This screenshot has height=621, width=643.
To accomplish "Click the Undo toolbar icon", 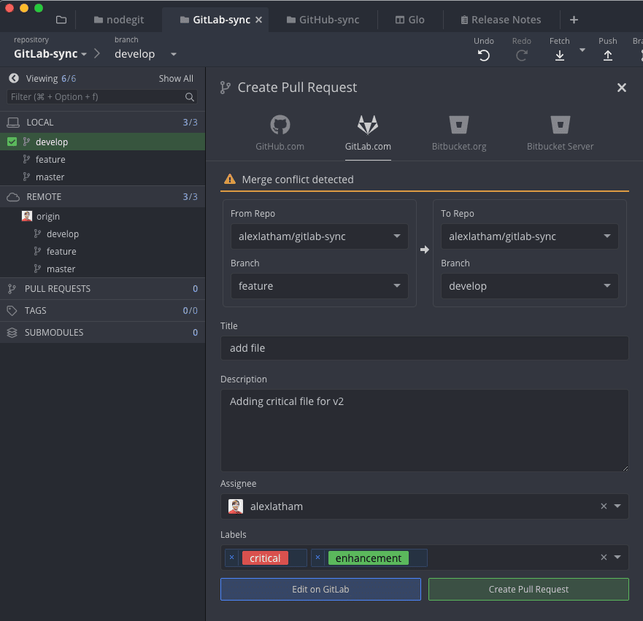I will point(484,55).
